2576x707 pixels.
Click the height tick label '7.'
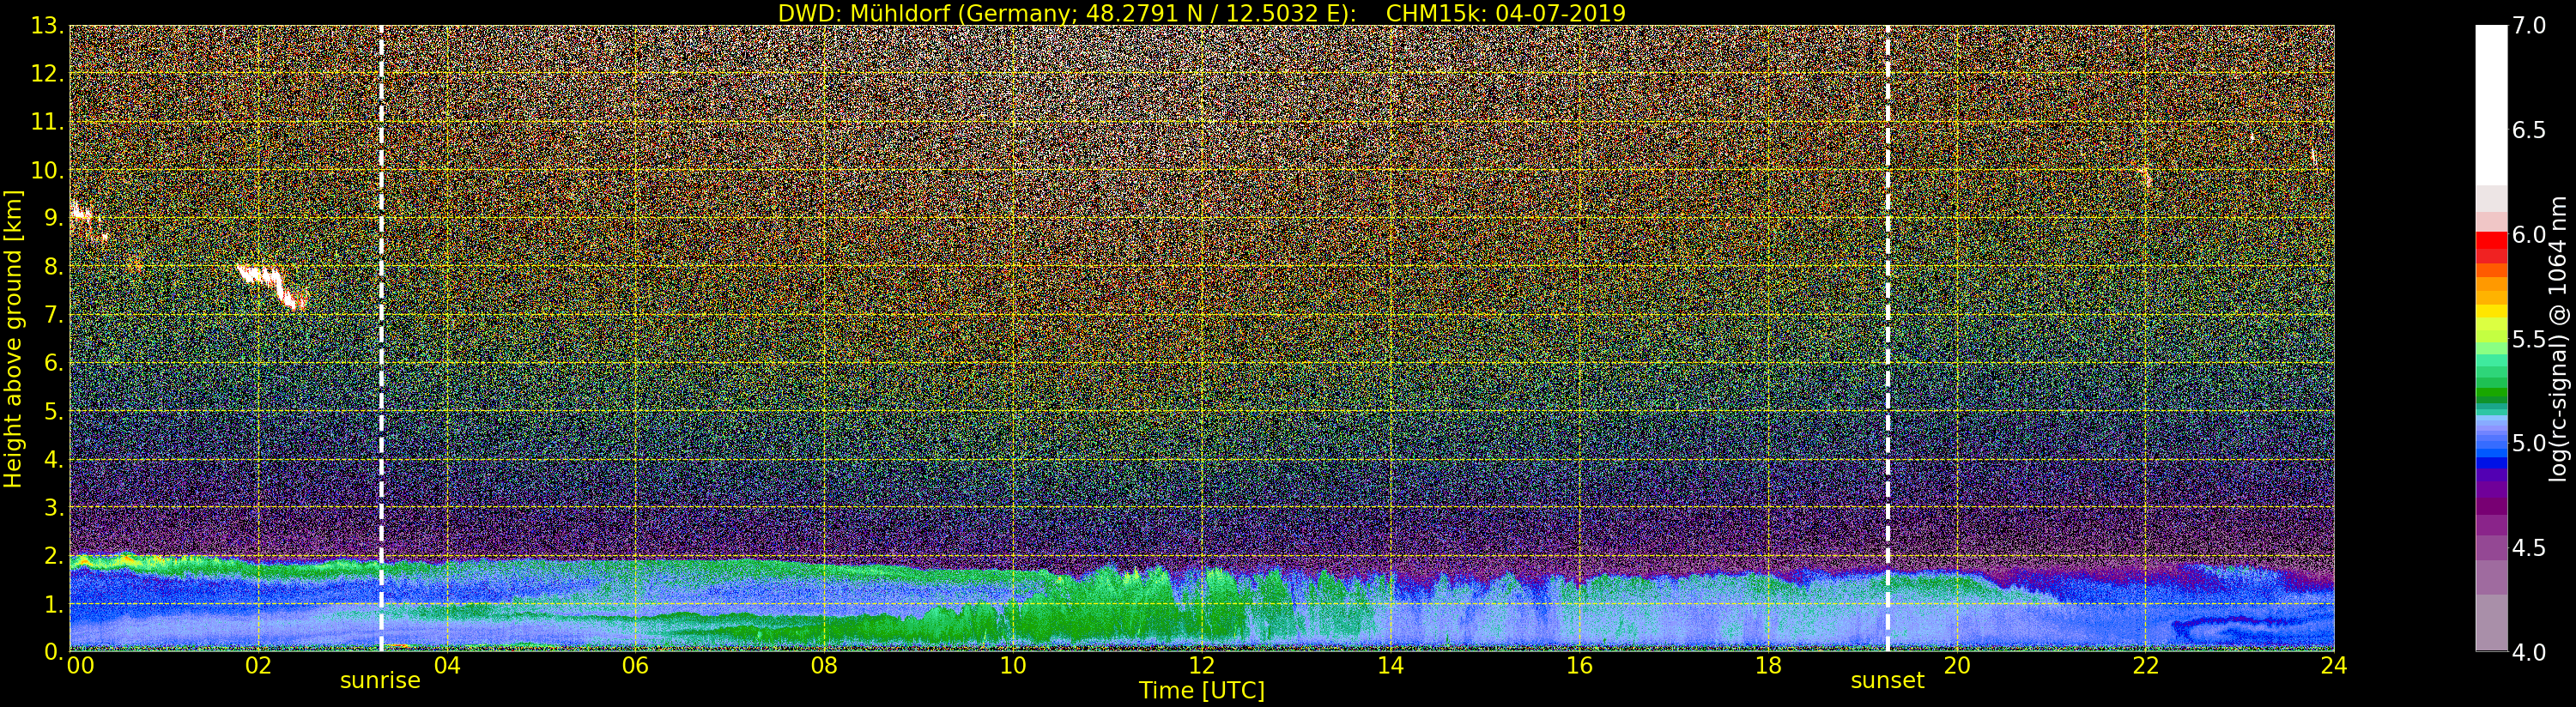(53, 315)
